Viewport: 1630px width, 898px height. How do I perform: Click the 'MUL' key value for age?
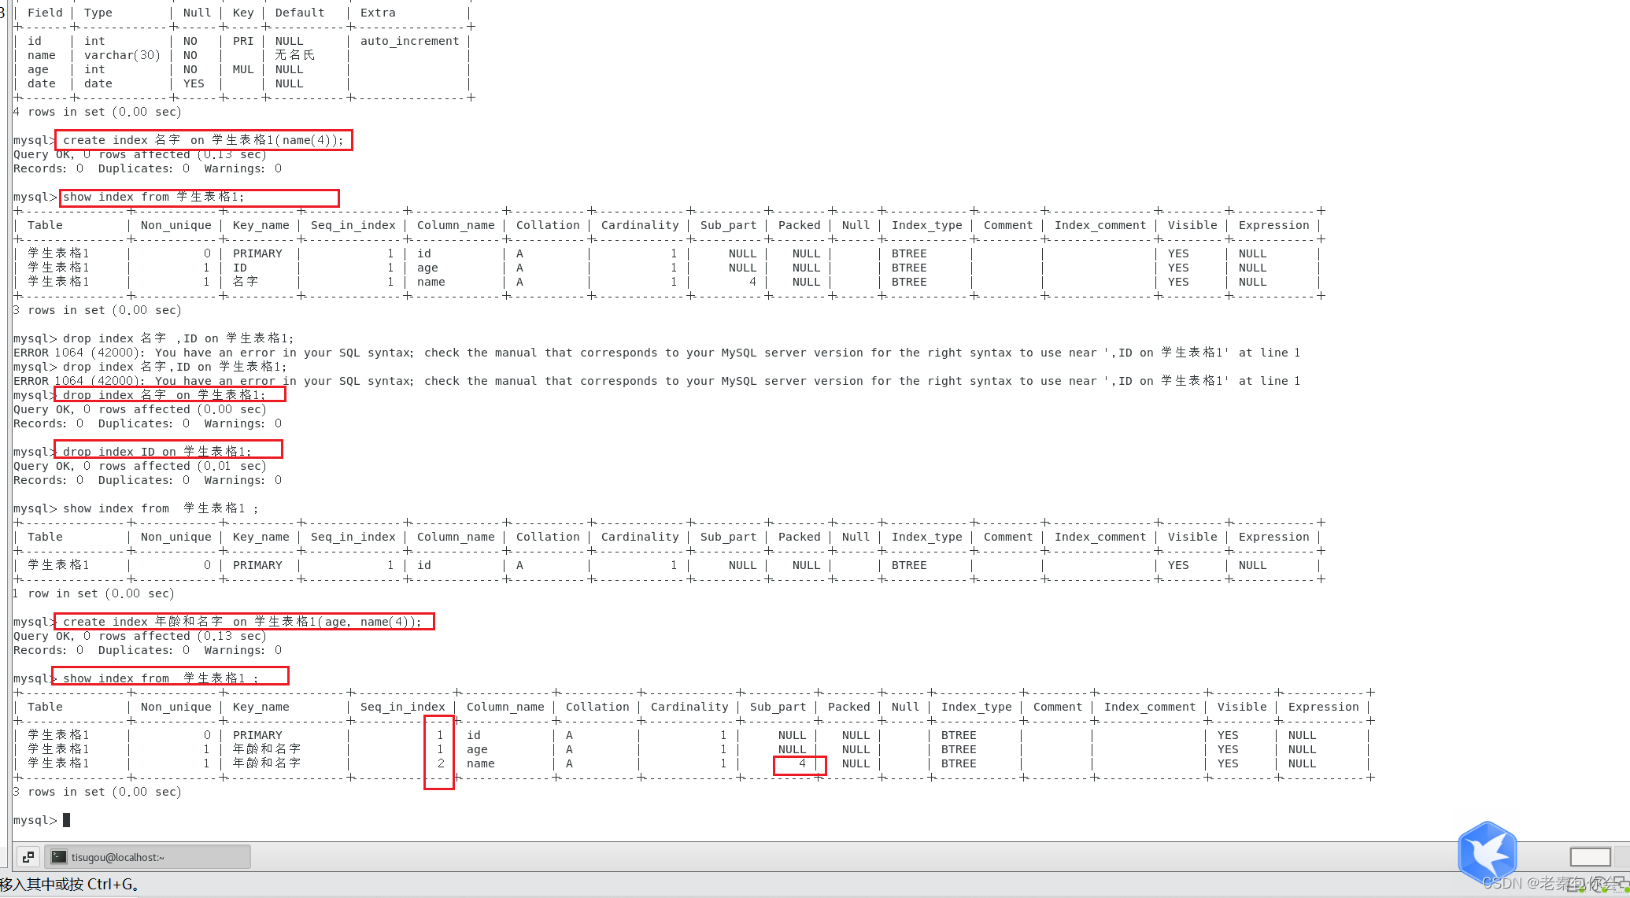[x=243, y=69]
